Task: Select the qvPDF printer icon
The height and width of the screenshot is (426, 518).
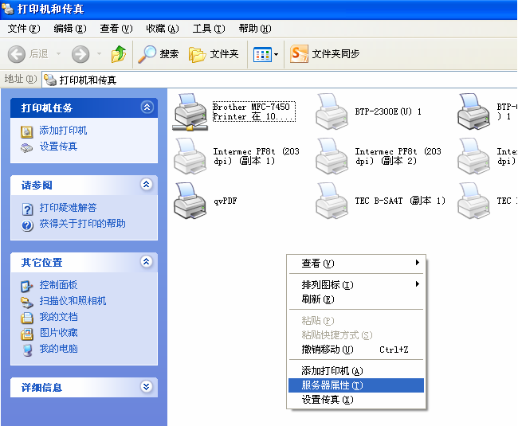Action: tap(190, 201)
